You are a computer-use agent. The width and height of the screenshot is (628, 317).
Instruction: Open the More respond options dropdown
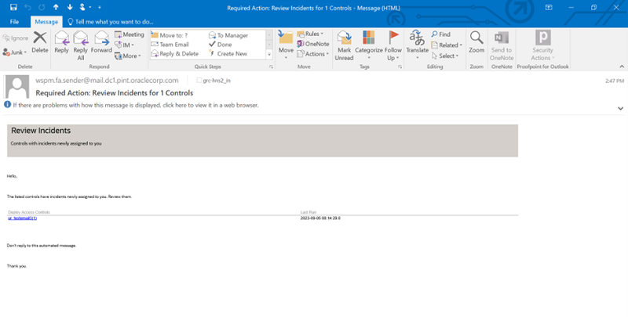128,56
